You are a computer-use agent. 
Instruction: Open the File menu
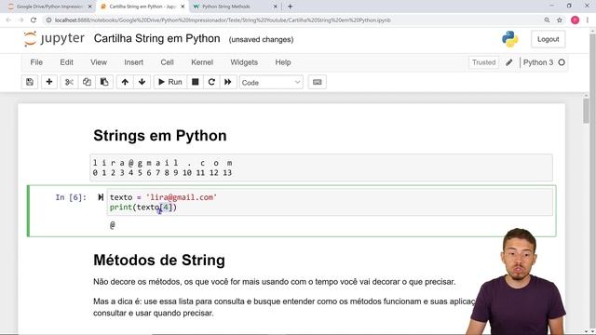36,62
